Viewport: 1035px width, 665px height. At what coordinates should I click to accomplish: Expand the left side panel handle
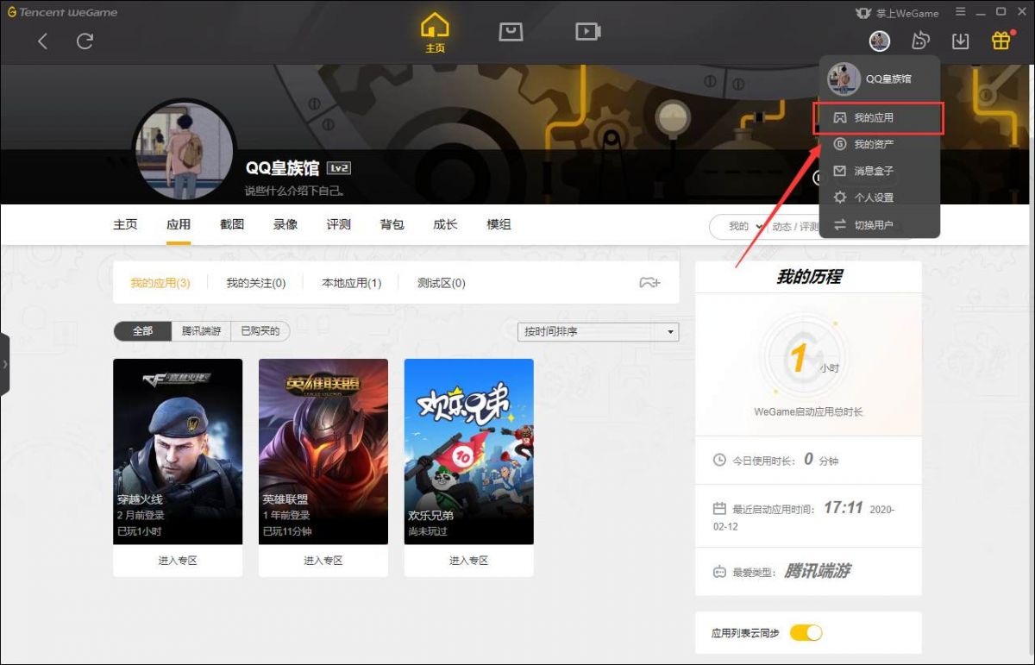(4, 364)
